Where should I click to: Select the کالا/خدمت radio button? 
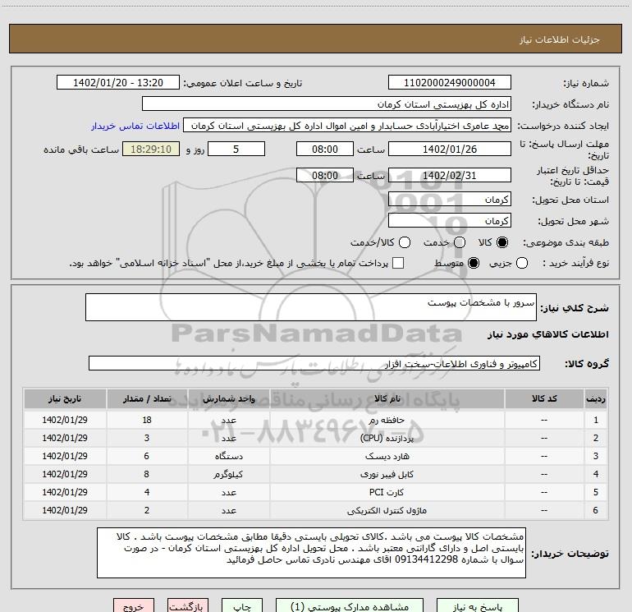tap(405, 242)
